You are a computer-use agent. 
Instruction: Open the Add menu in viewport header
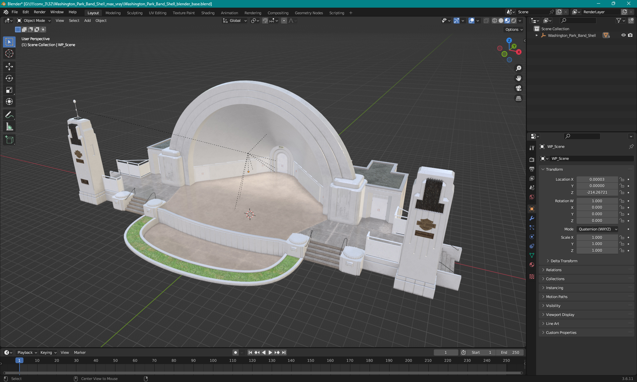click(87, 21)
